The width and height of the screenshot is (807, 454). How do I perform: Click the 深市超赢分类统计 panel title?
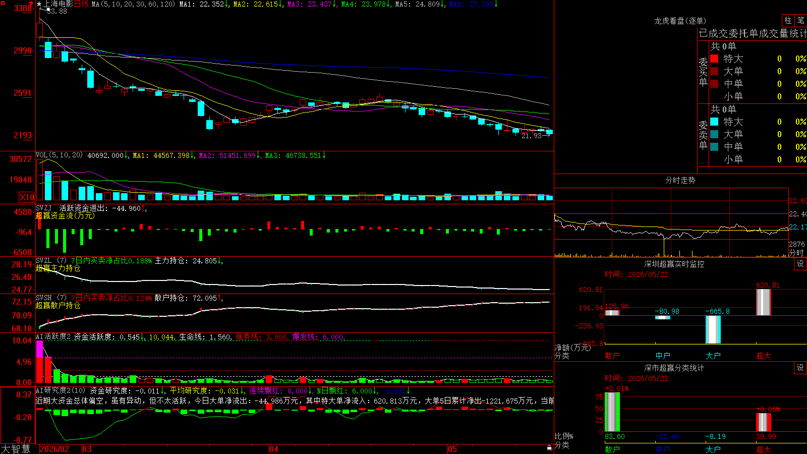(674, 368)
